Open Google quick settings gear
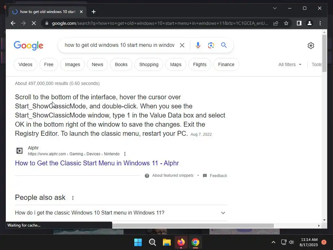This screenshot has height=250, width=333. [311, 46]
